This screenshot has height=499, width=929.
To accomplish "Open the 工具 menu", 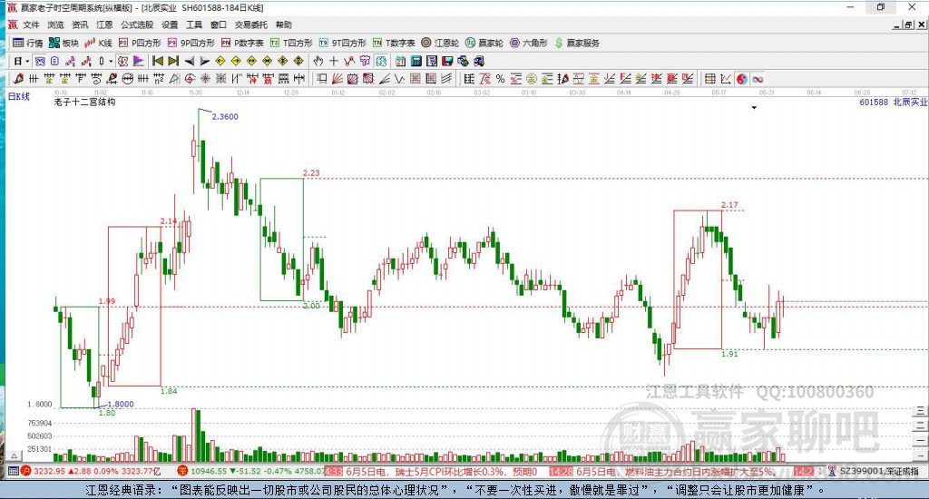I will (194, 24).
